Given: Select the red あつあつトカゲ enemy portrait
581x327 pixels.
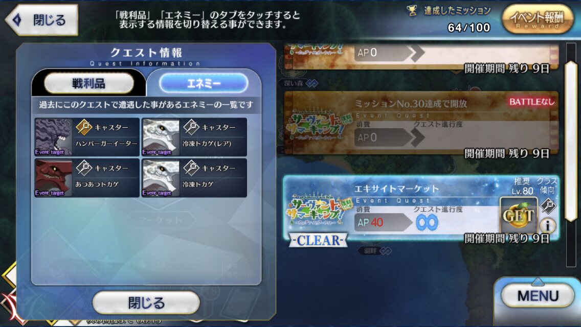Looking at the screenshot, I should coord(54,178).
